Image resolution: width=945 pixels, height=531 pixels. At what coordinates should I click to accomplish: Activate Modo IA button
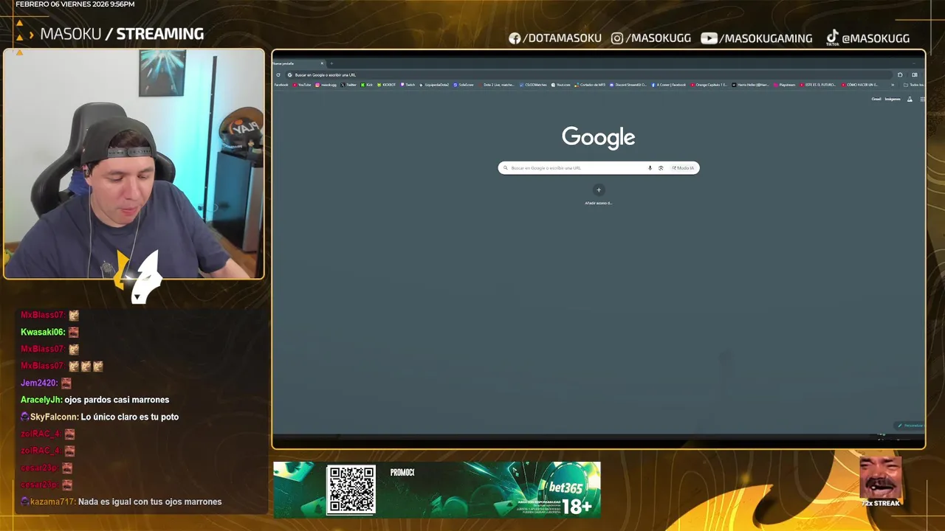[x=683, y=168]
